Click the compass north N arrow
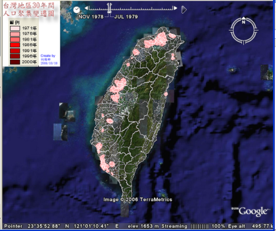Screen dimensions: 276x231 pyautogui.click(x=243, y=22)
